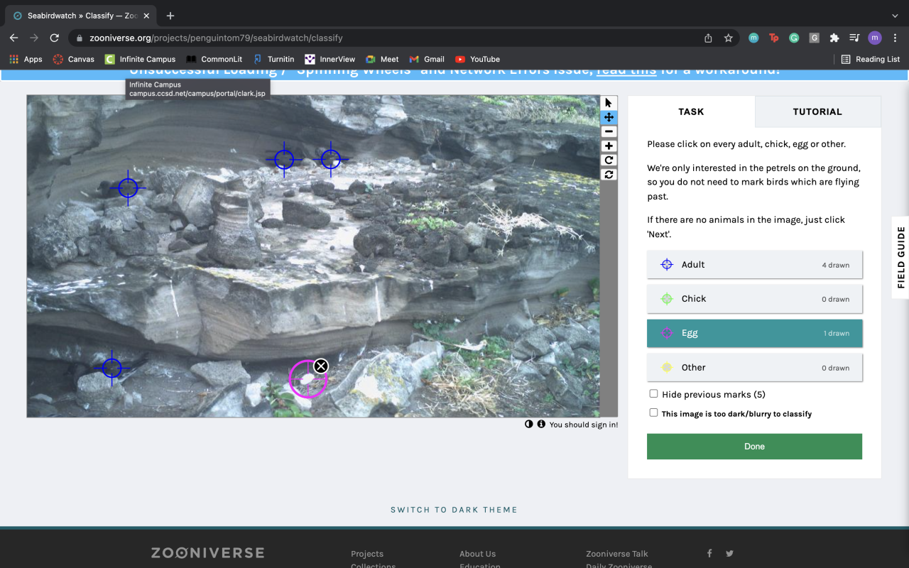Delete the magenta egg mark
909x568 pixels.
(x=321, y=366)
